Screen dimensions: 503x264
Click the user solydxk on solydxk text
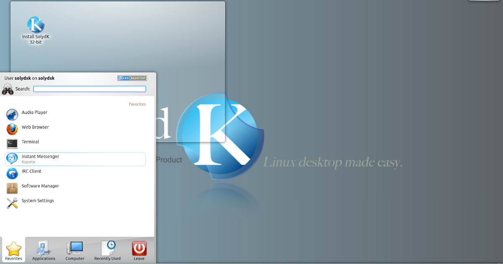(x=29, y=78)
